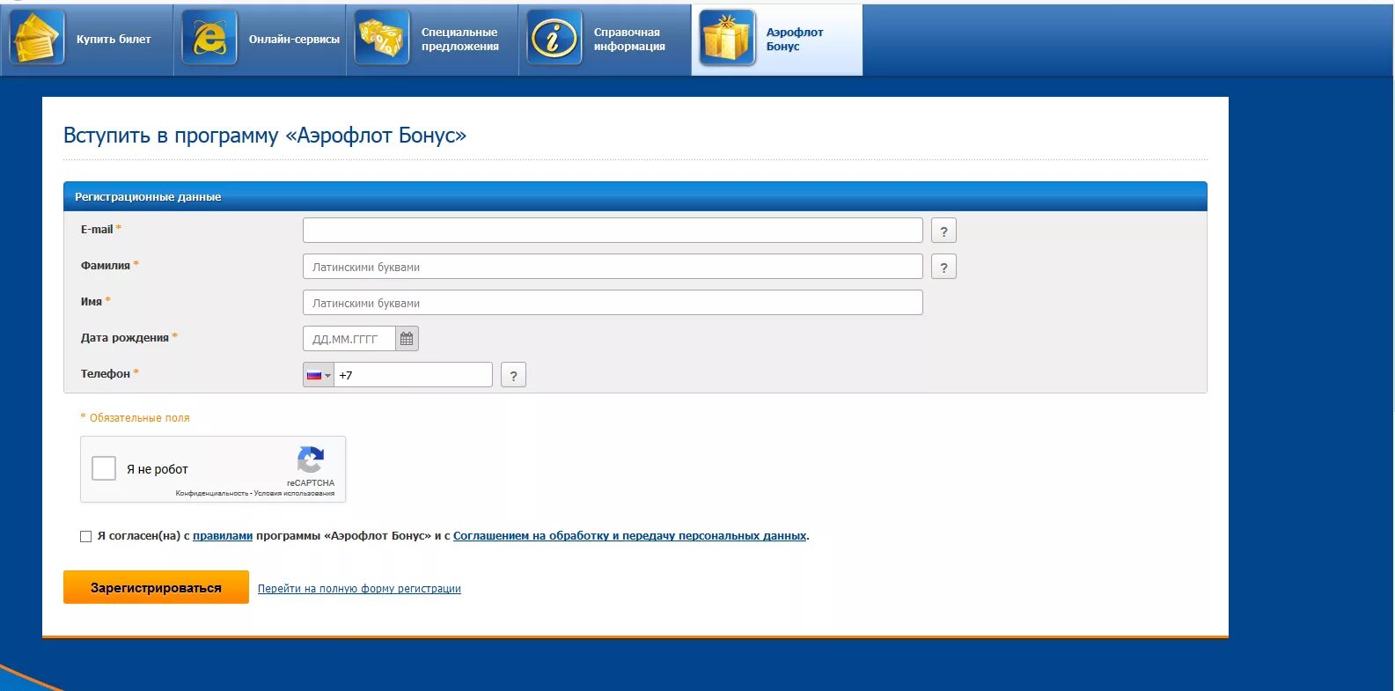Select the Аэрофлот Бонус tab
Screen dimensions: 1395x691
pyautogui.click(x=777, y=39)
